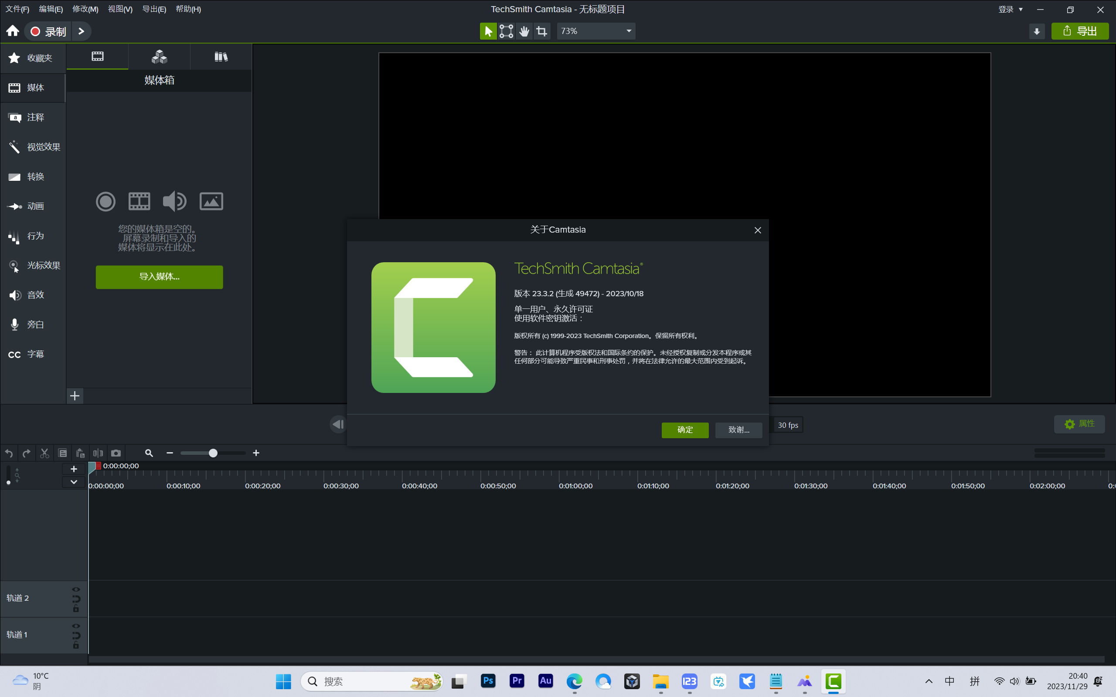Click the split clip icon on timeline toolbar

[98, 453]
